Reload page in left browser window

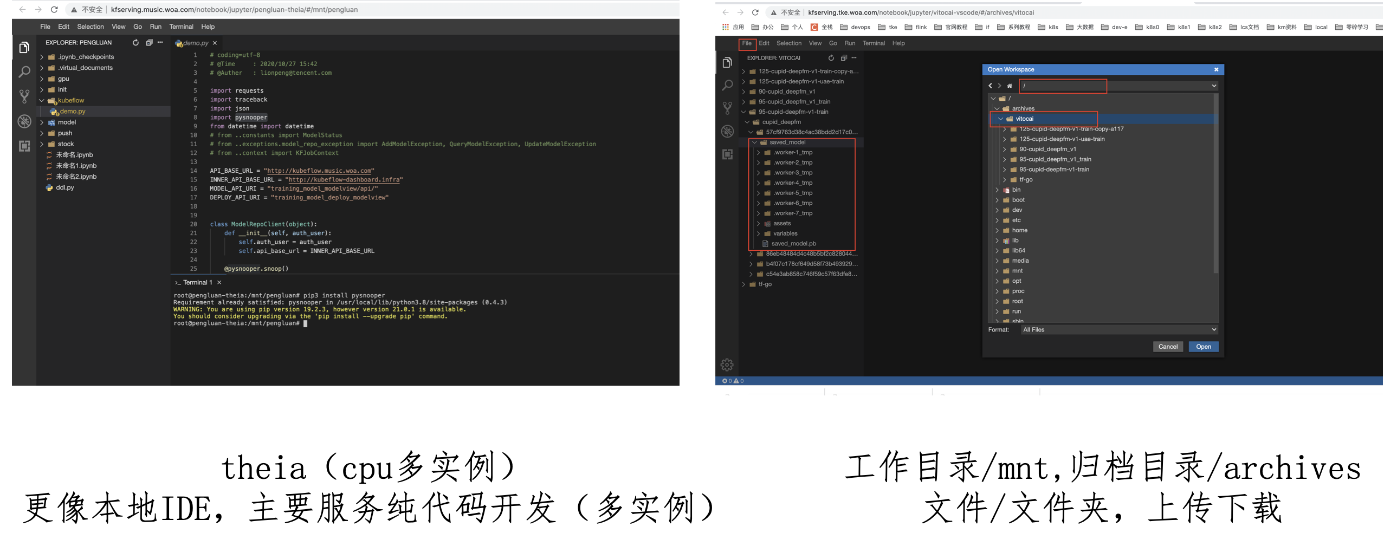coord(54,9)
